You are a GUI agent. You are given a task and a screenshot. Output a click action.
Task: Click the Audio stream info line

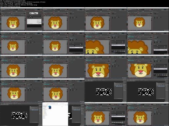[16, 3]
